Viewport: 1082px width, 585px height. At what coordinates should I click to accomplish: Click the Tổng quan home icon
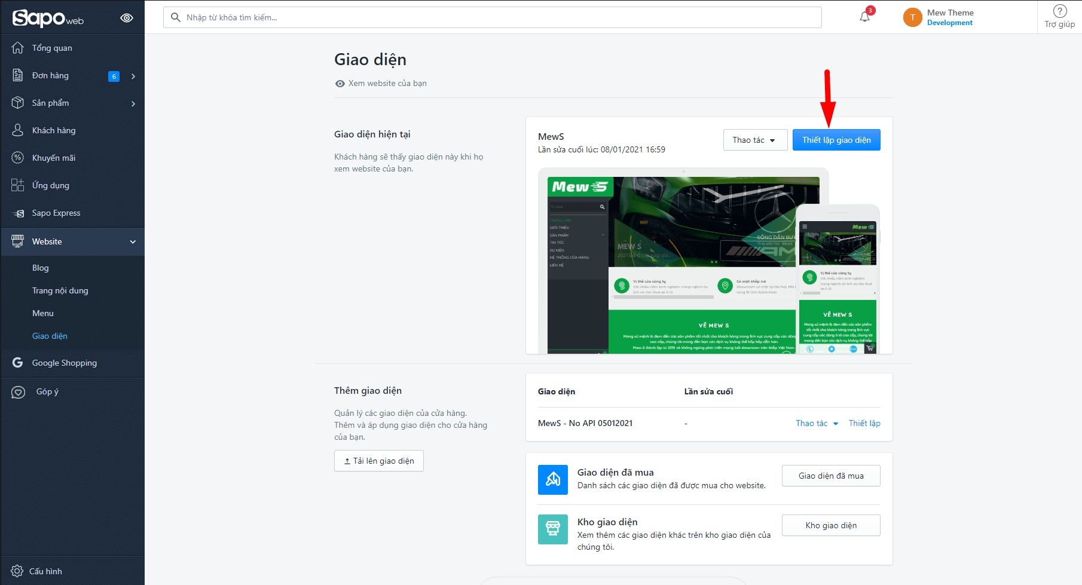(18, 48)
